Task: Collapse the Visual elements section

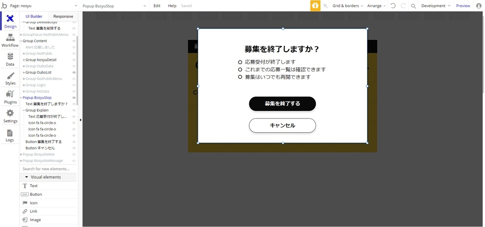Action: [x=27, y=177]
